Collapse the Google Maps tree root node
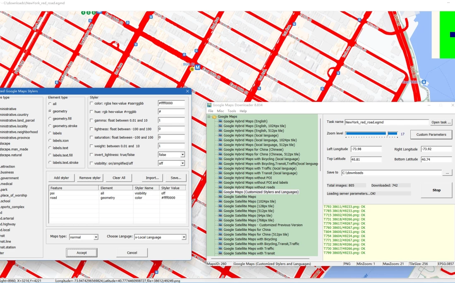The height and width of the screenshot is (283, 455). [209, 117]
